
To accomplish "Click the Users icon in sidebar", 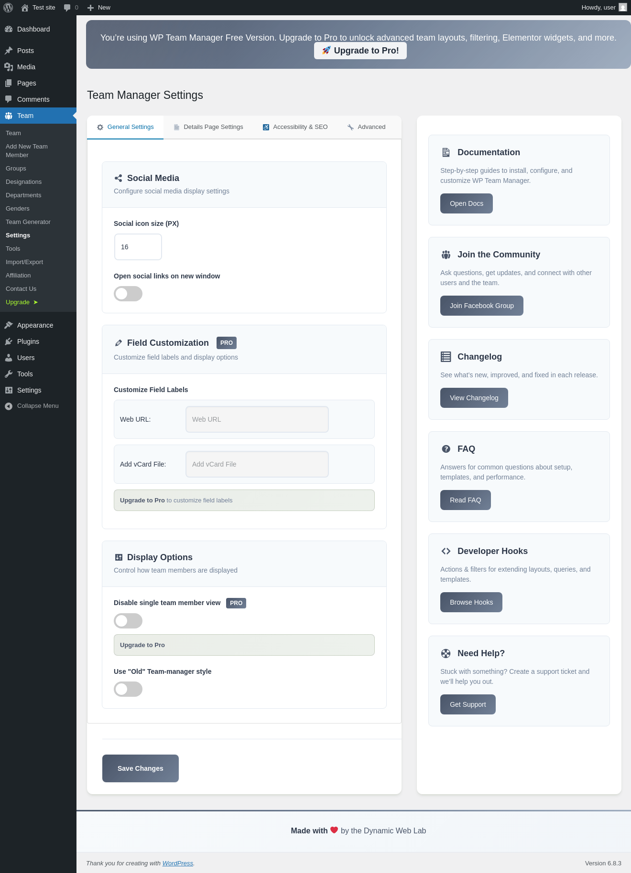I will [x=9, y=358].
